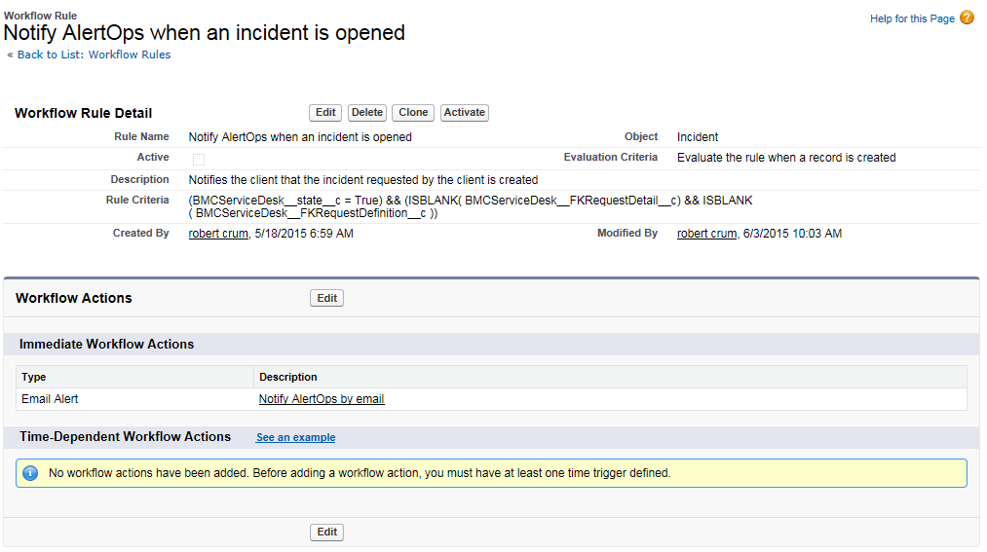Click the Email Alert type cell

50,399
